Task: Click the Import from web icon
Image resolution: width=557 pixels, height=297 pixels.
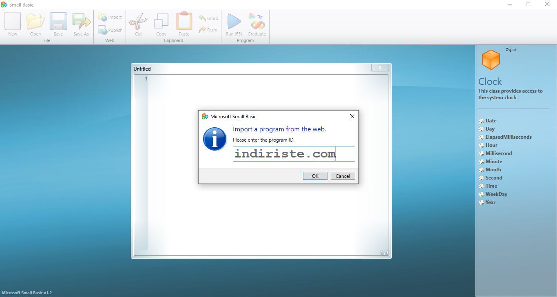Action: point(102,17)
